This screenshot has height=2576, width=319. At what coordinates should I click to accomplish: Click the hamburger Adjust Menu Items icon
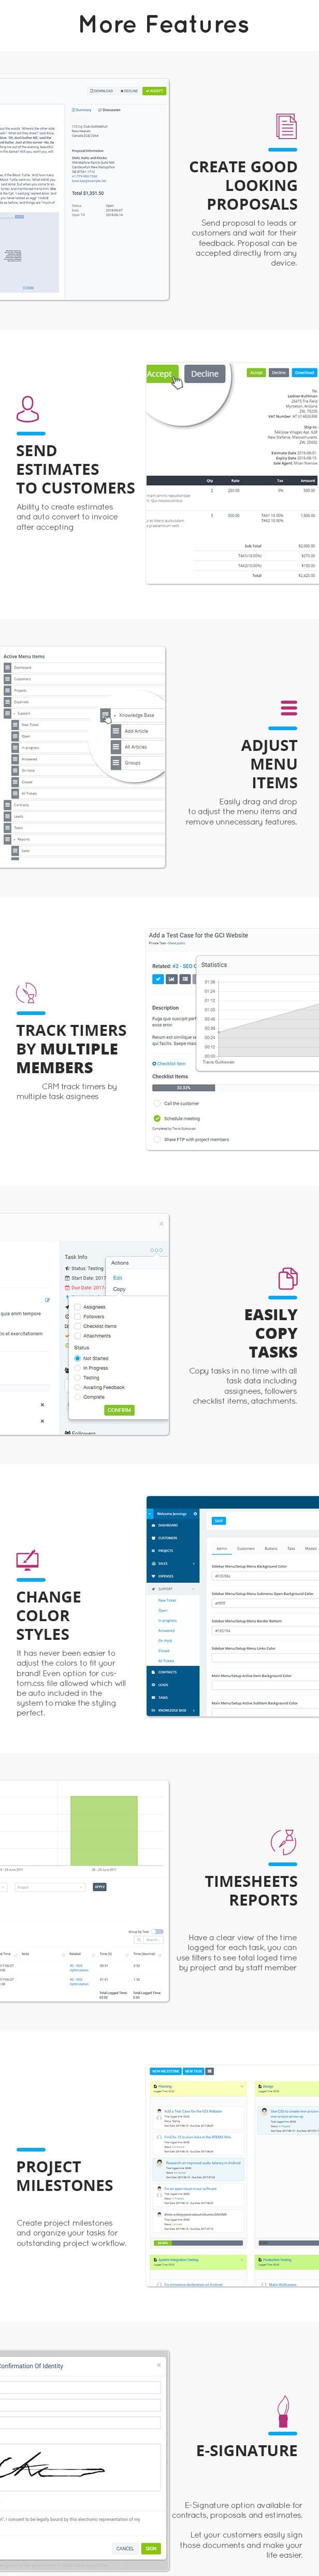288,708
